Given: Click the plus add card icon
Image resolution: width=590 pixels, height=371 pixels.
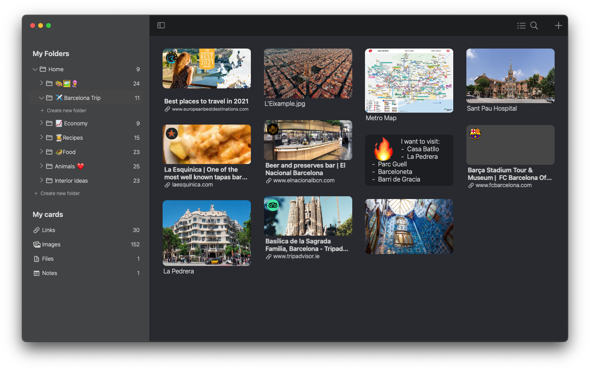Looking at the screenshot, I should click(559, 25).
